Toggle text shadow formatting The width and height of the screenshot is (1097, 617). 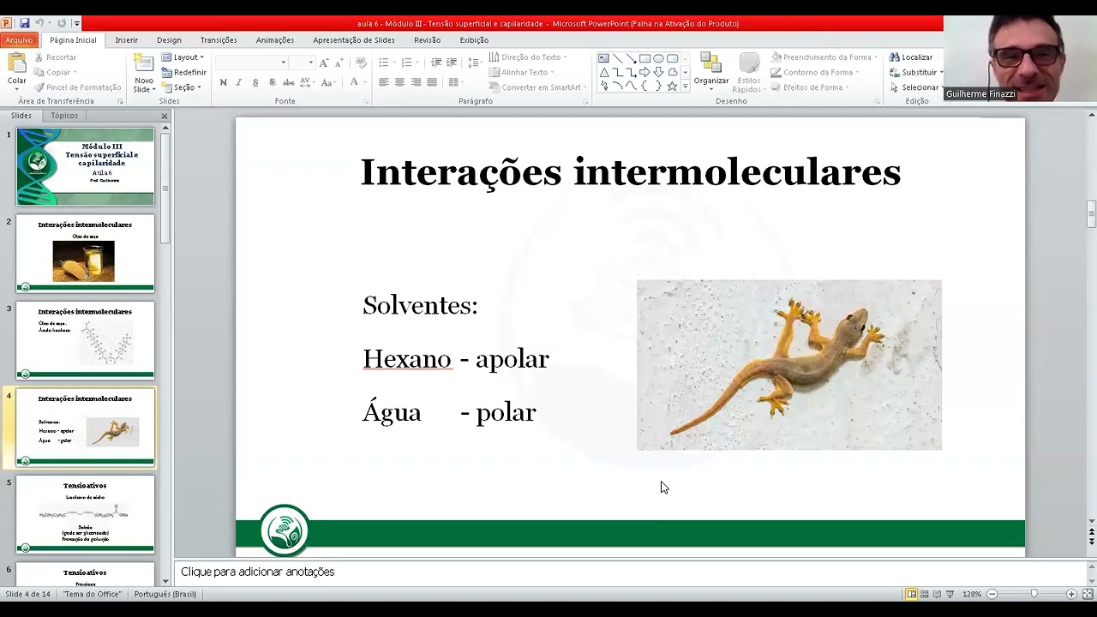tap(272, 82)
